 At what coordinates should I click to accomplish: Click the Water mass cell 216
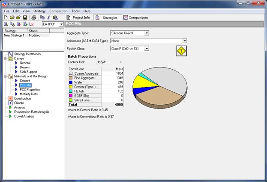[x=113, y=82]
